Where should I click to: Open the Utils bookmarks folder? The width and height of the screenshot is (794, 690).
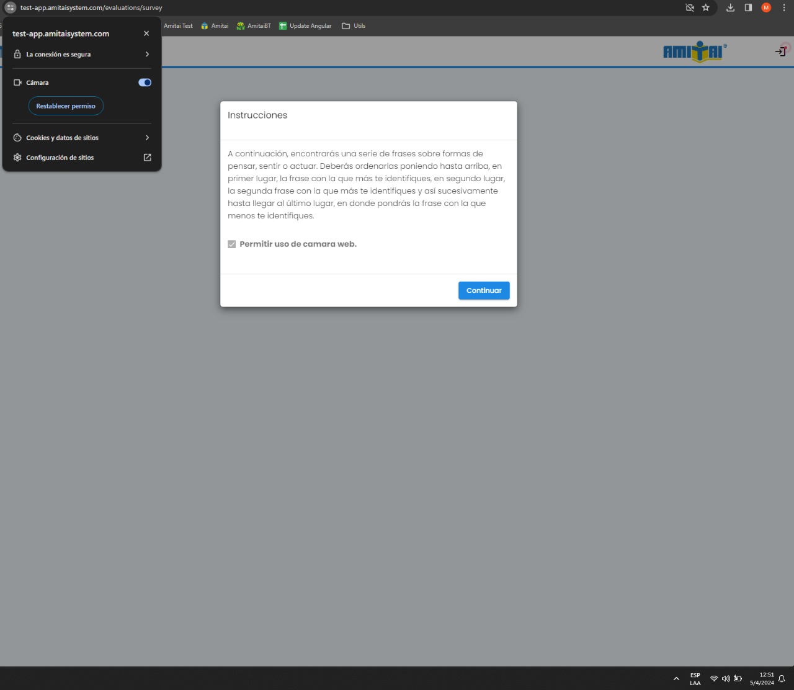pyautogui.click(x=354, y=26)
